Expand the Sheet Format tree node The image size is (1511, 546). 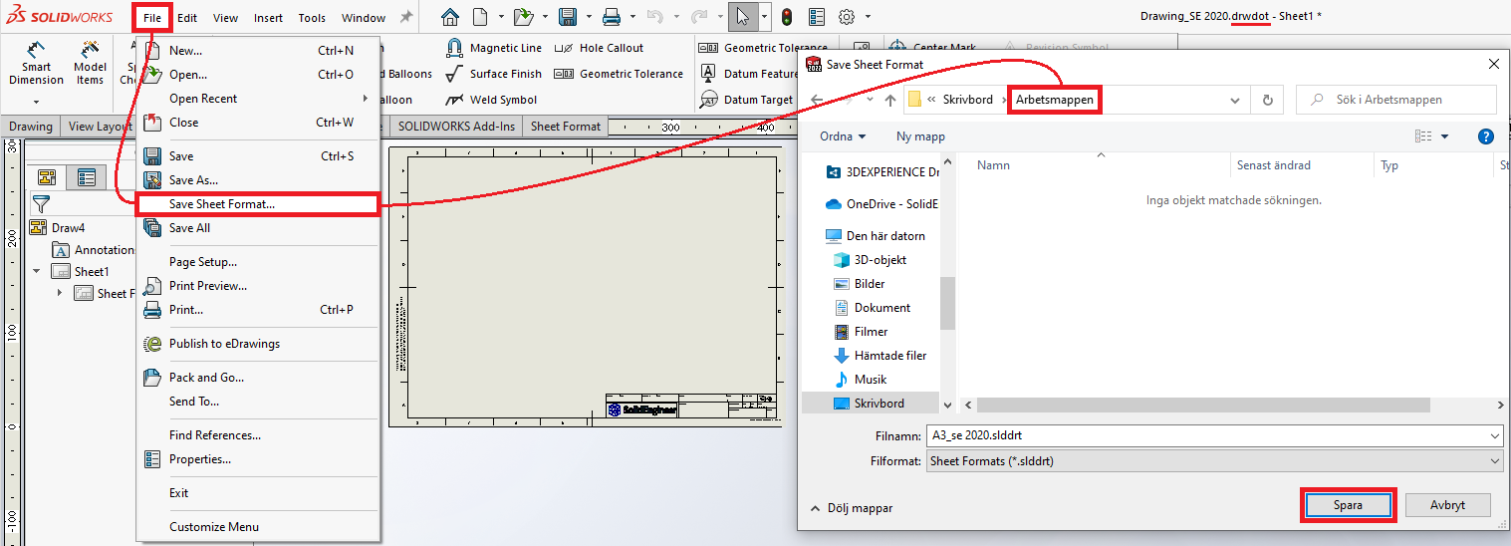point(60,293)
